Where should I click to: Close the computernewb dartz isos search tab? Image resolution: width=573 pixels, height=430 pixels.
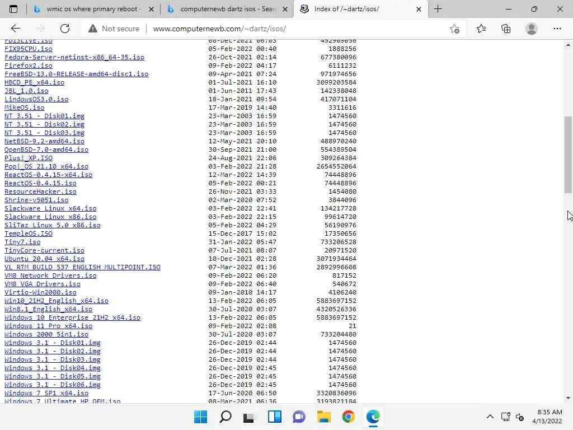[x=285, y=9]
